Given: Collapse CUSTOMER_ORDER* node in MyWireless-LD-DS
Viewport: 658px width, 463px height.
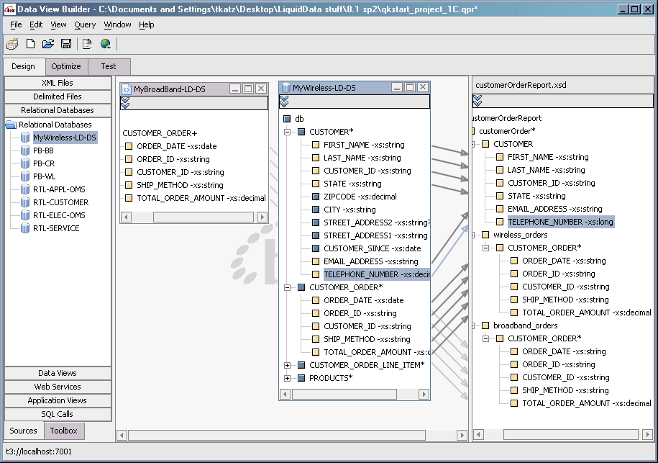Looking at the screenshot, I should (287, 288).
